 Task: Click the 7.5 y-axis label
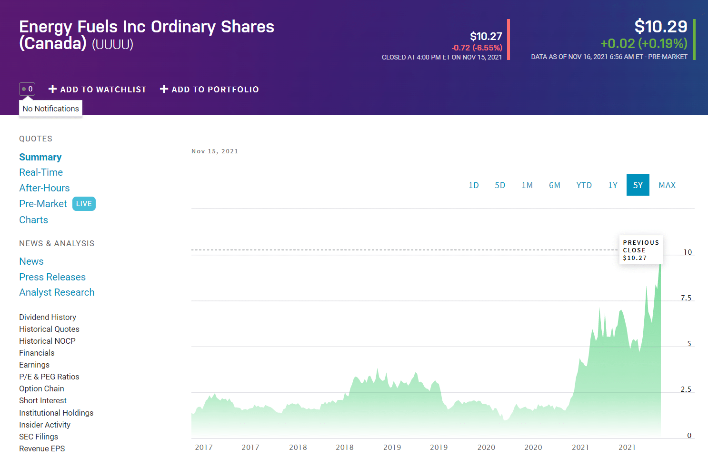[x=686, y=298]
